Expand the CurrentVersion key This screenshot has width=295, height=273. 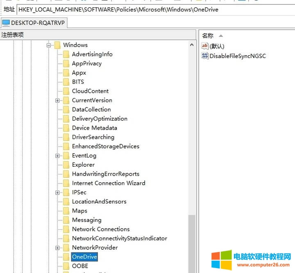click(x=58, y=101)
